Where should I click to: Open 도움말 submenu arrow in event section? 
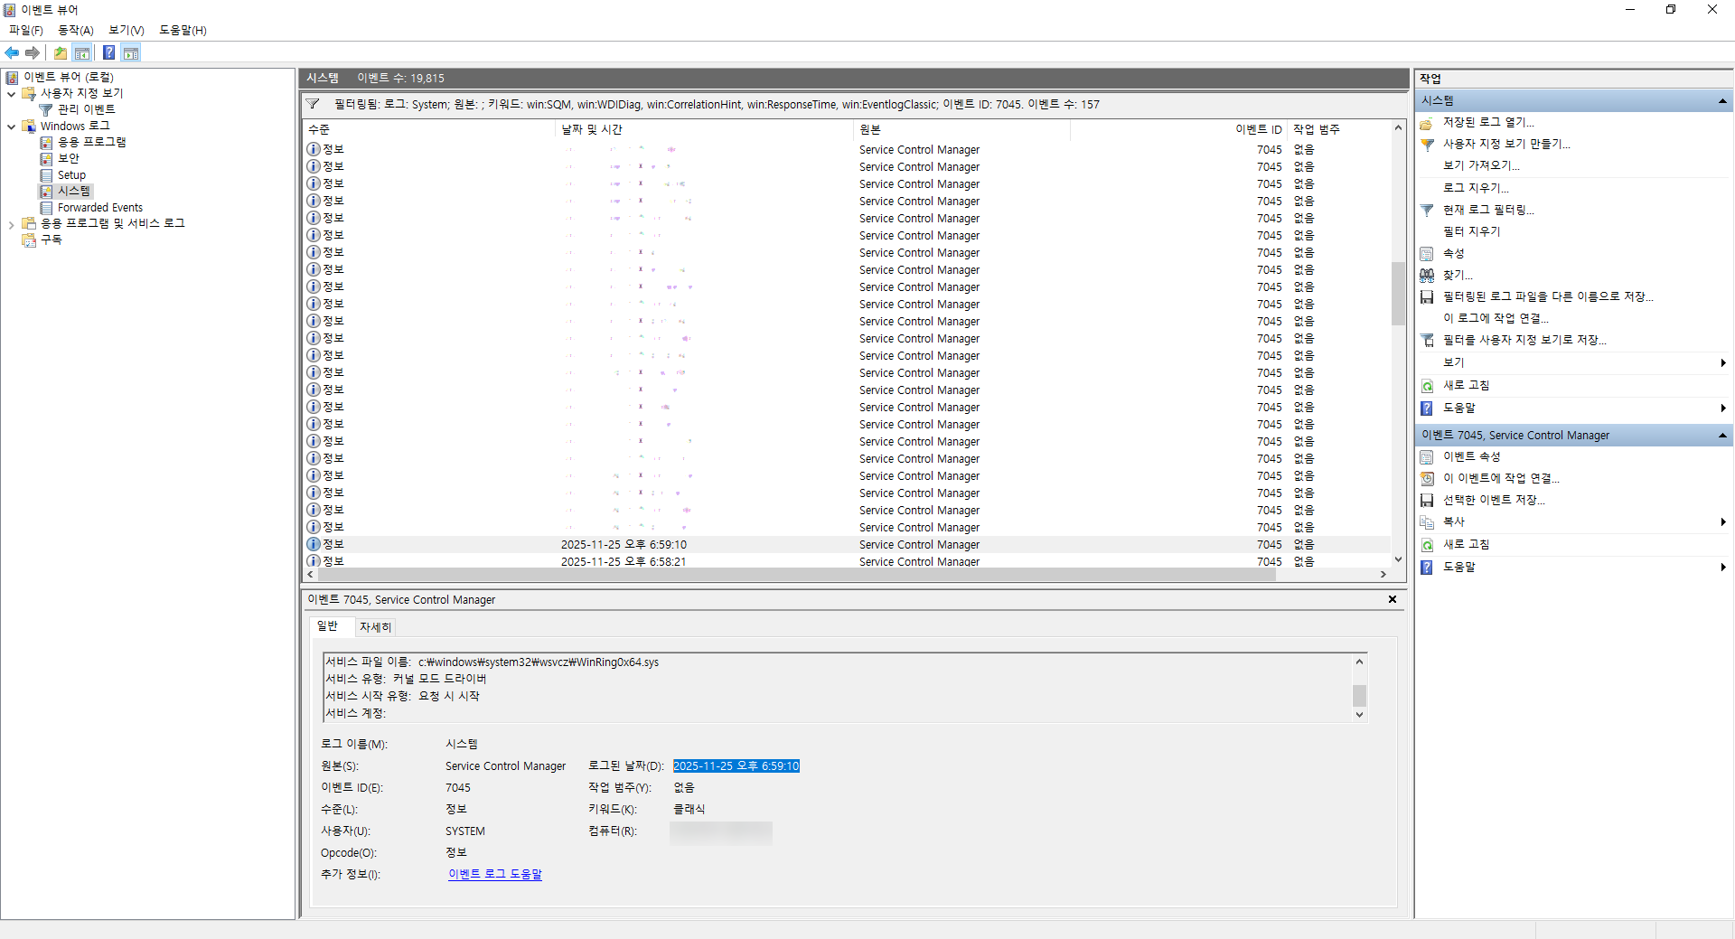point(1723,568)
